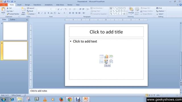Switch to the Design tab

[x=27, y=5]
